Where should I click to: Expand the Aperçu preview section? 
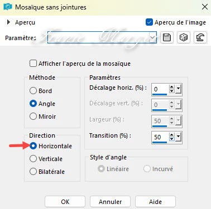pyautogui.click(x=8, y=22)
